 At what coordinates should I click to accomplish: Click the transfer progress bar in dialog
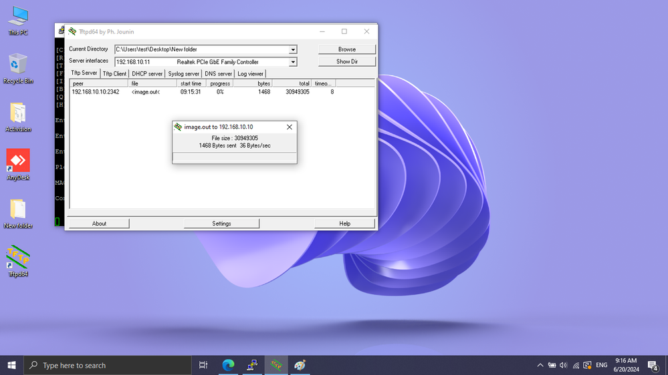[x=234, y=157]
